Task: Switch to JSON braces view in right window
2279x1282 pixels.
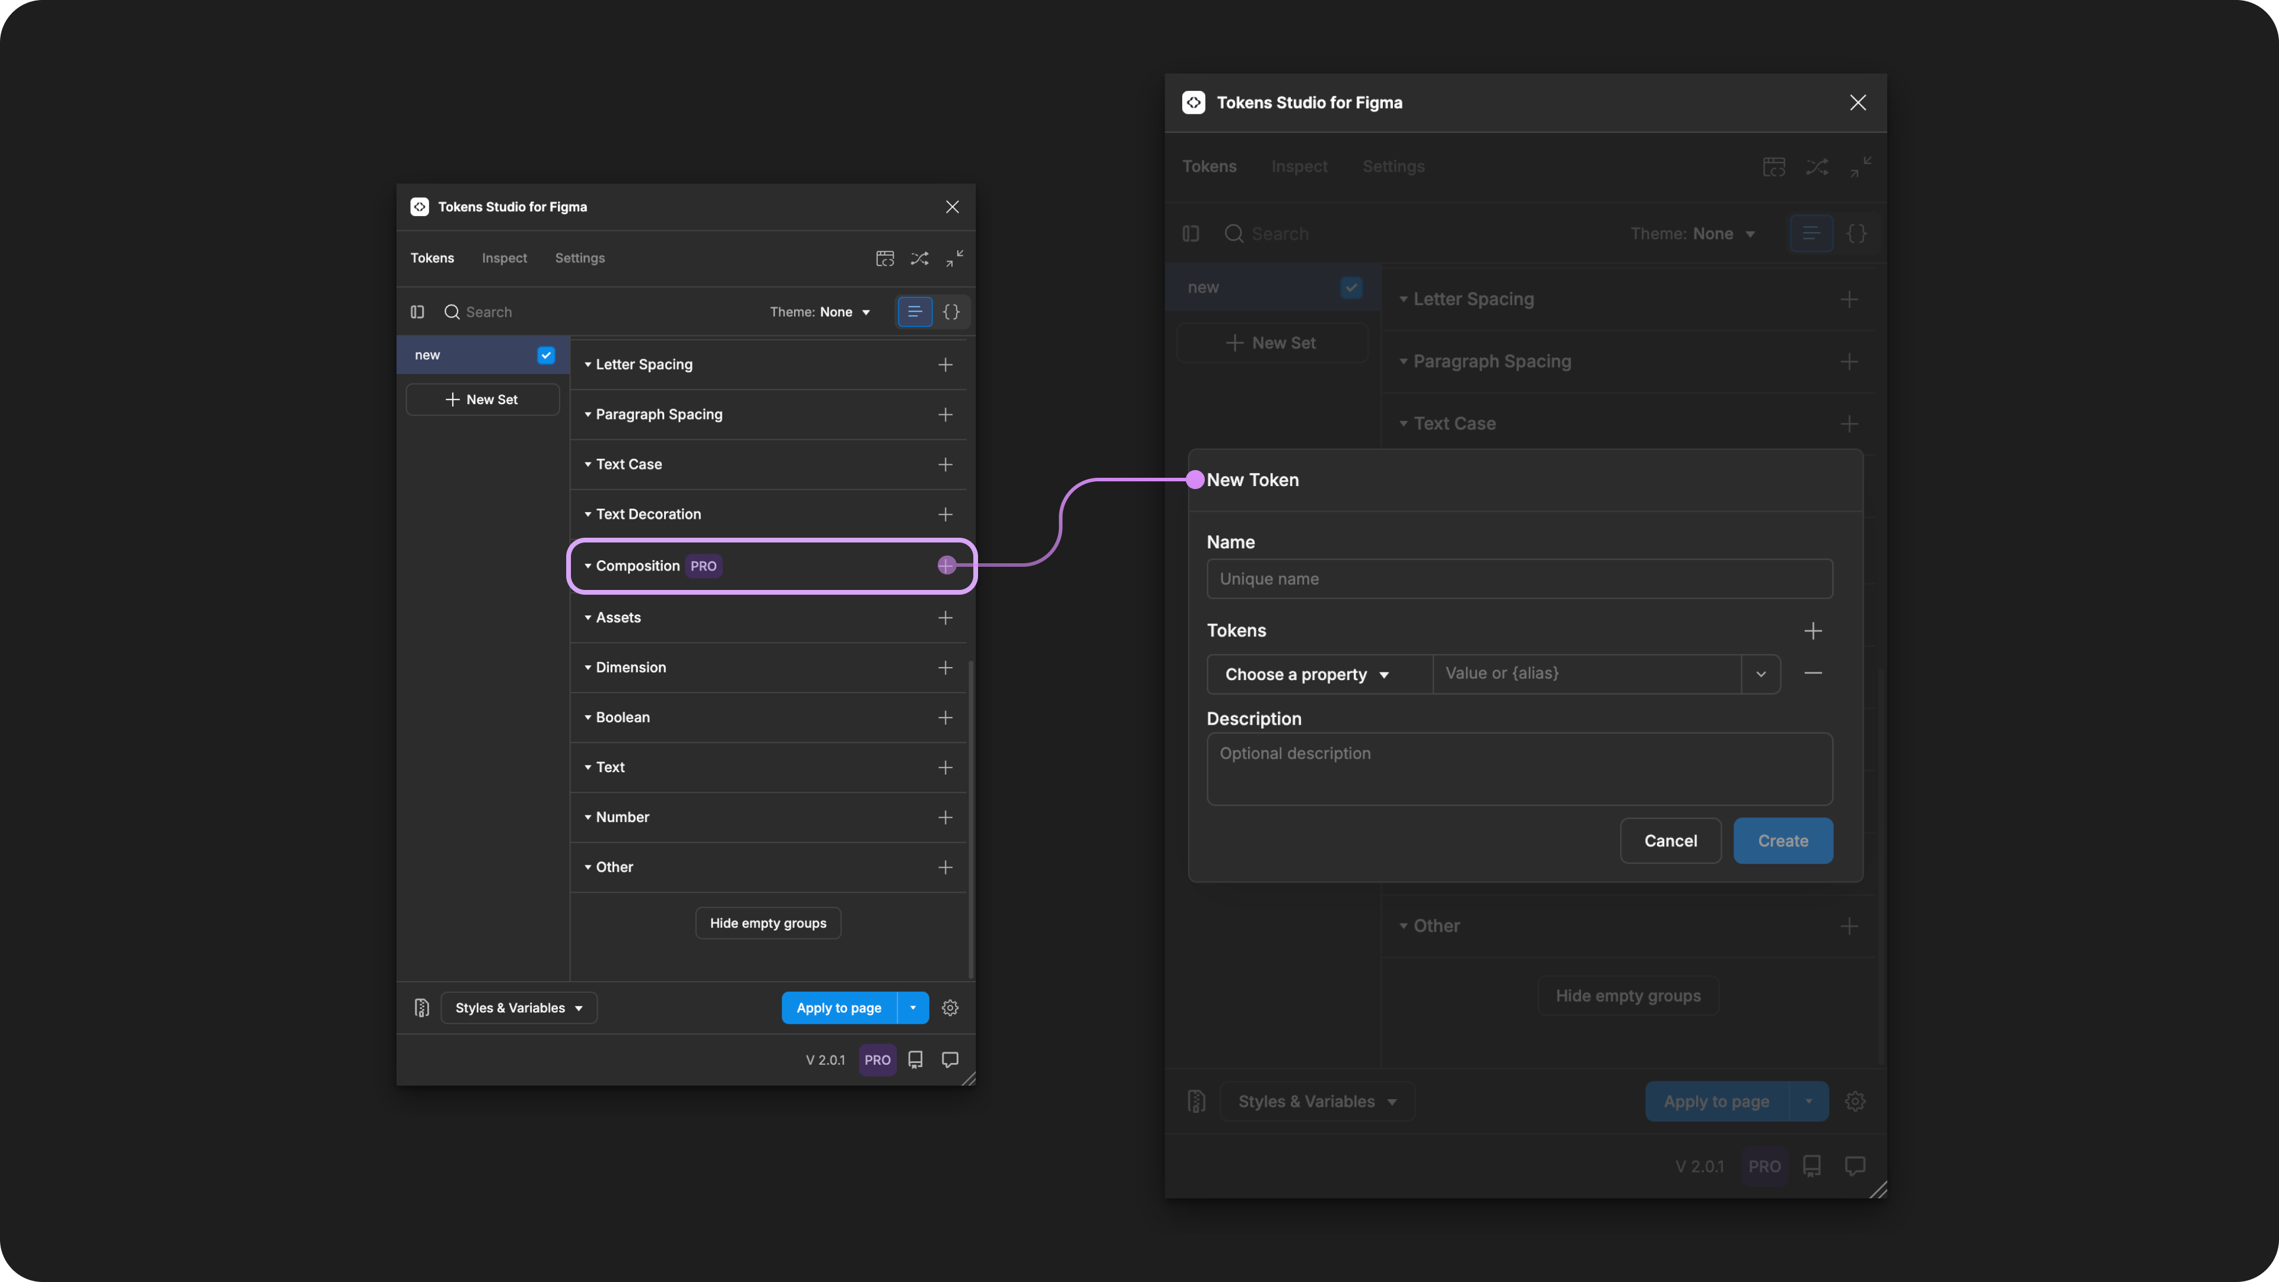Action: click(x=1857, y=234)
